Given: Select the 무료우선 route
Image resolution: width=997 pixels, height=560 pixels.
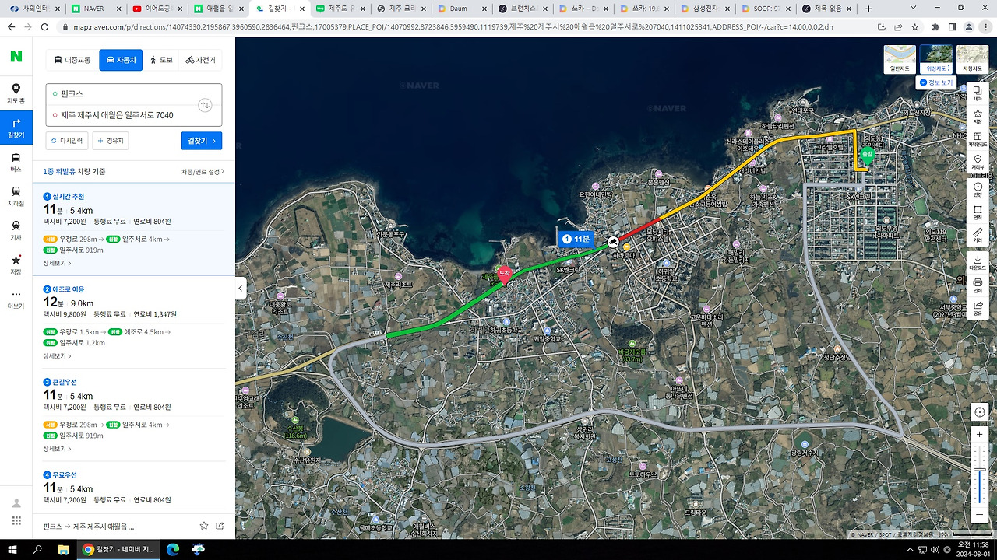Looking at the screenshot, I should pos(134,488).
